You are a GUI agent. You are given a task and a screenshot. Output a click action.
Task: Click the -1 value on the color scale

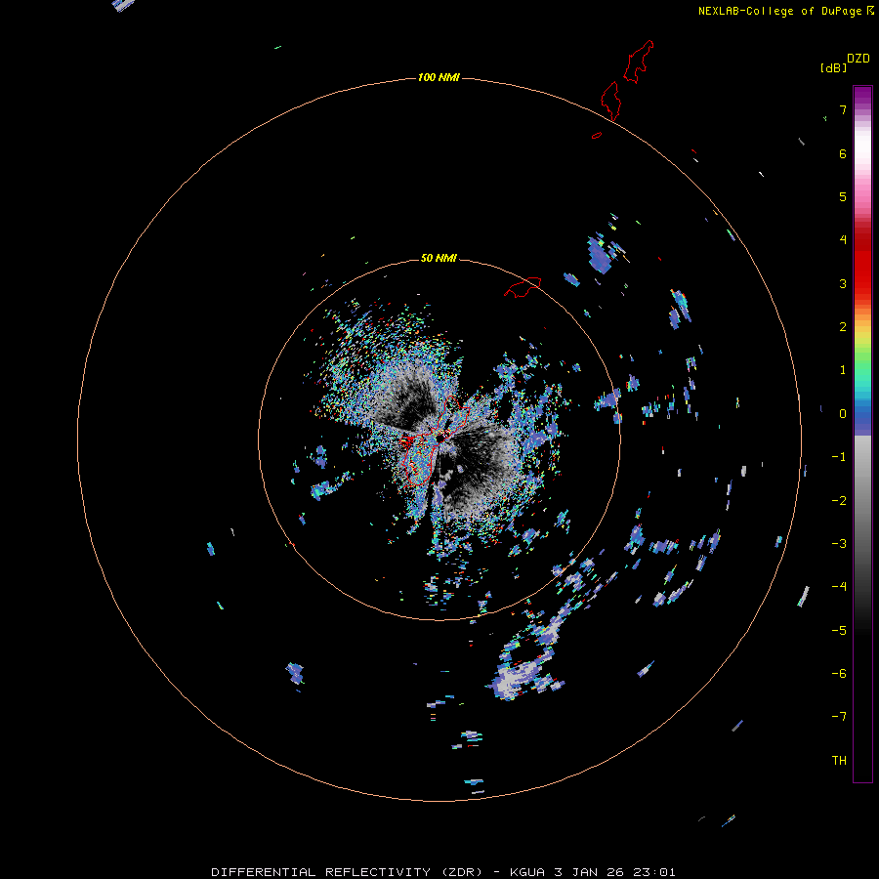tap(839, 457)
